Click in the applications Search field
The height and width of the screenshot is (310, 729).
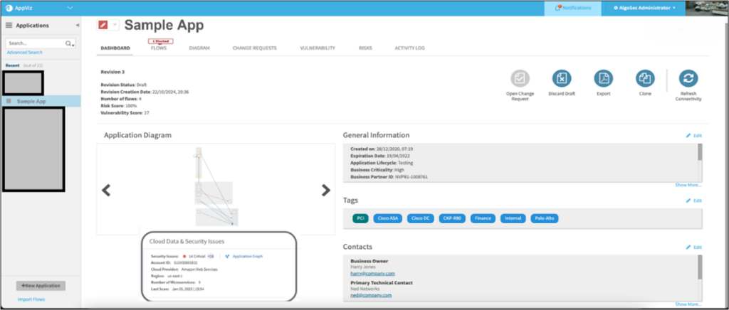35,43
